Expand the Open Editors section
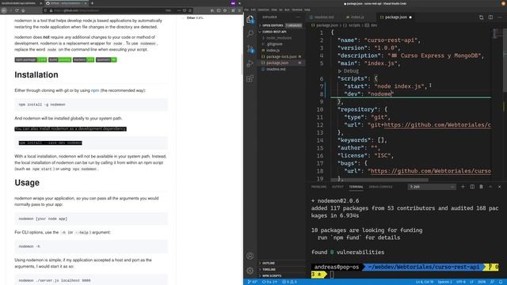This screenshot has height=285, width=507. pos(280,25)
